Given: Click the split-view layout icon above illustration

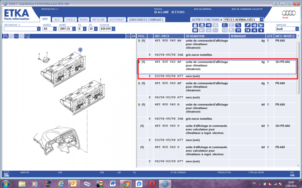Looking at the screenshot, I should pyautogui.click(x=128, y=36).
